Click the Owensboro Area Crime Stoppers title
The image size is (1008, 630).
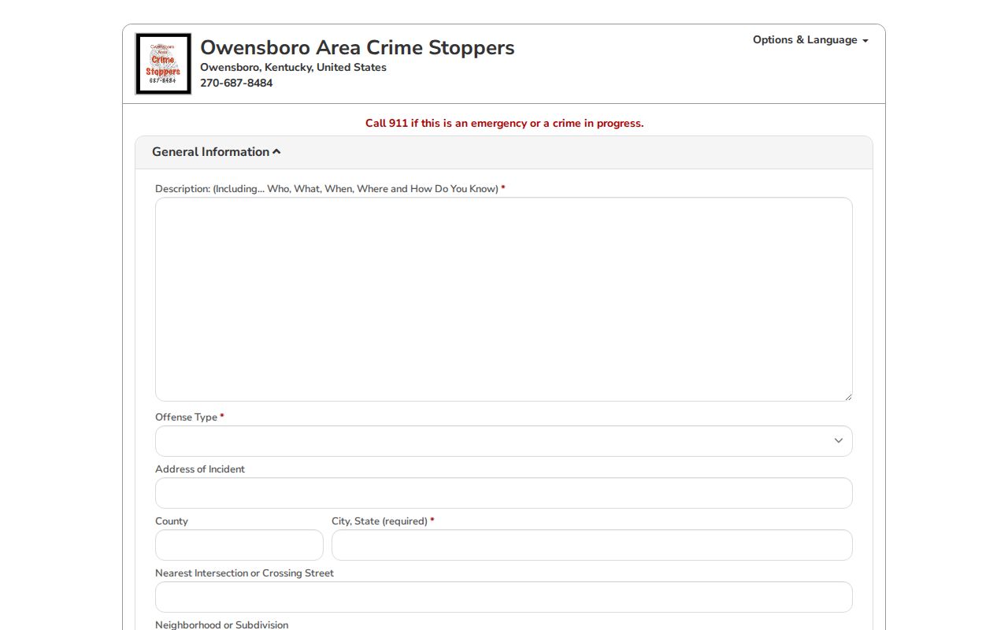[x=358, y=47]
